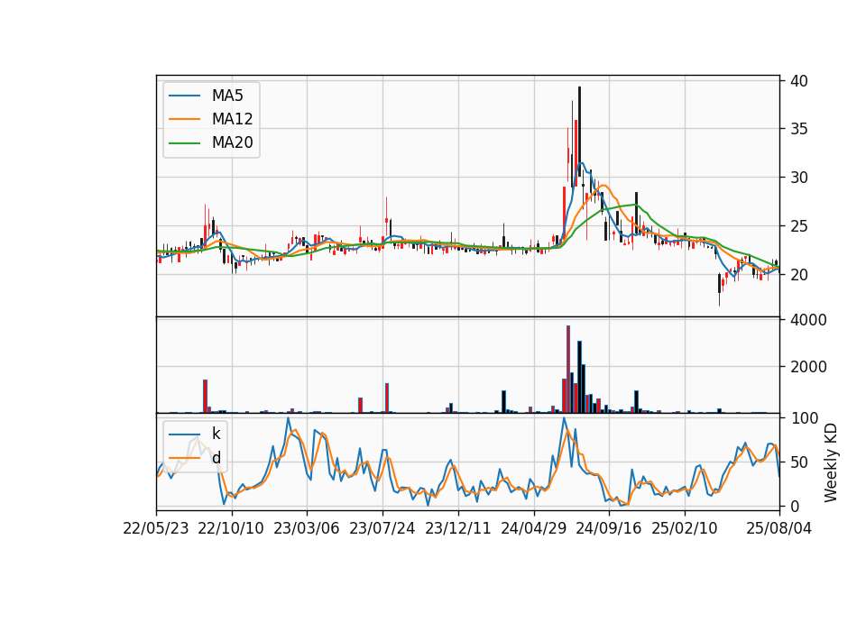This screenshot has width=866, height=622.
Task: Click the price axis value 35
Action: coord(799,129)
